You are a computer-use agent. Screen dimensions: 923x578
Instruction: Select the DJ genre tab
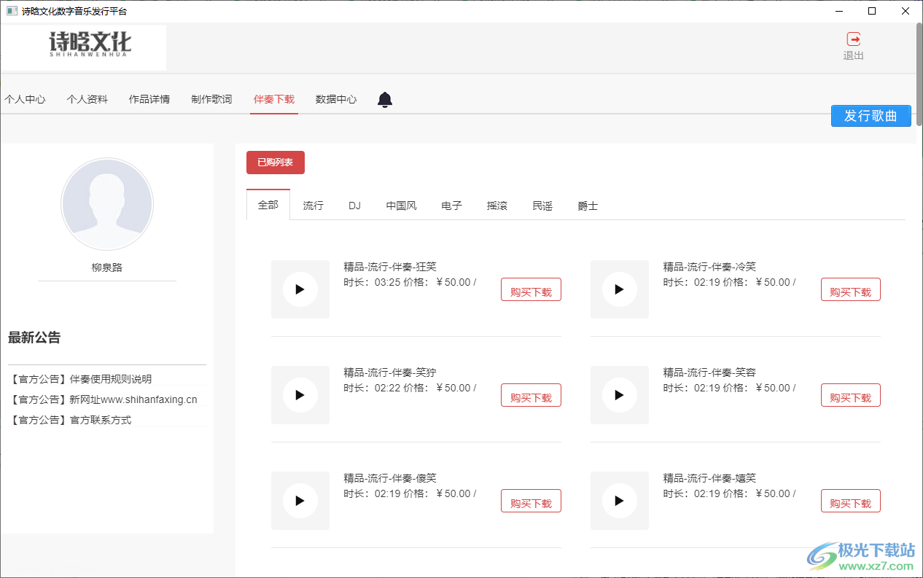point(354,206)
